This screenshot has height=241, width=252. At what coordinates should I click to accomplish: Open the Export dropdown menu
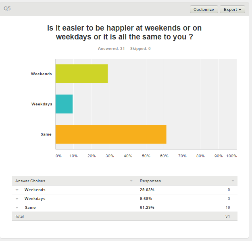(x=232, y=9)
